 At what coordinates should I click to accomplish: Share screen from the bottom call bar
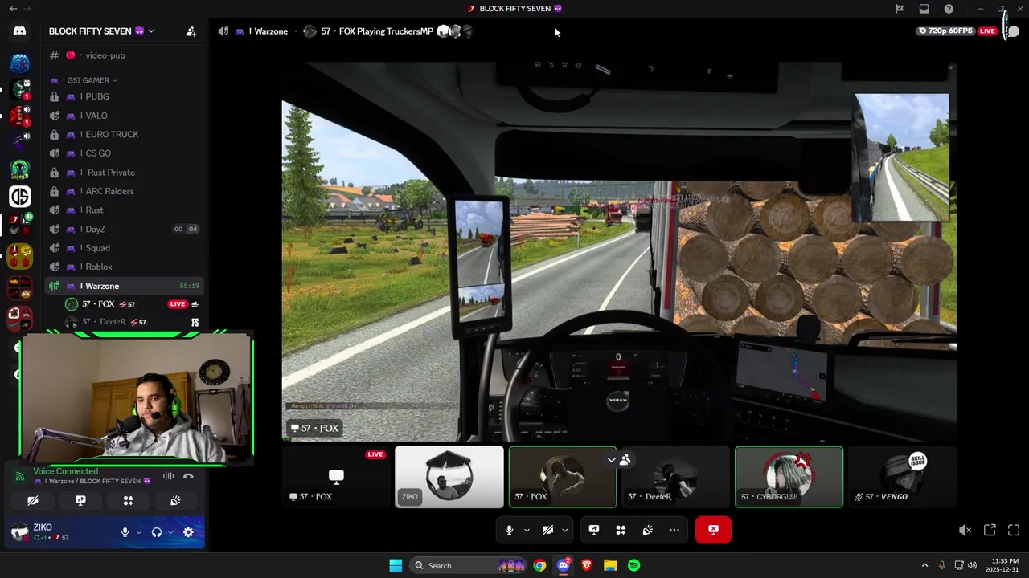click(594, 530)
